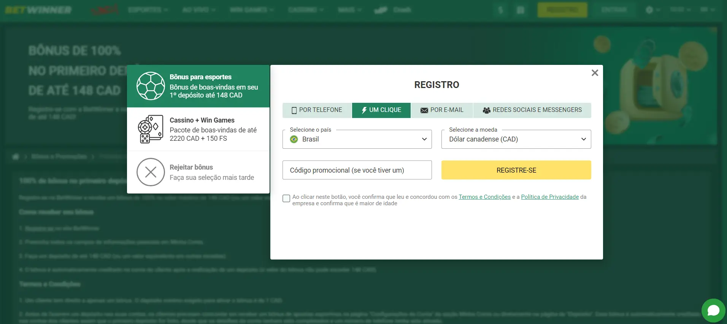Open the Esportes menu in header
Screen dimensions: 727x324
pyautogui.click(x=148, y=10)
